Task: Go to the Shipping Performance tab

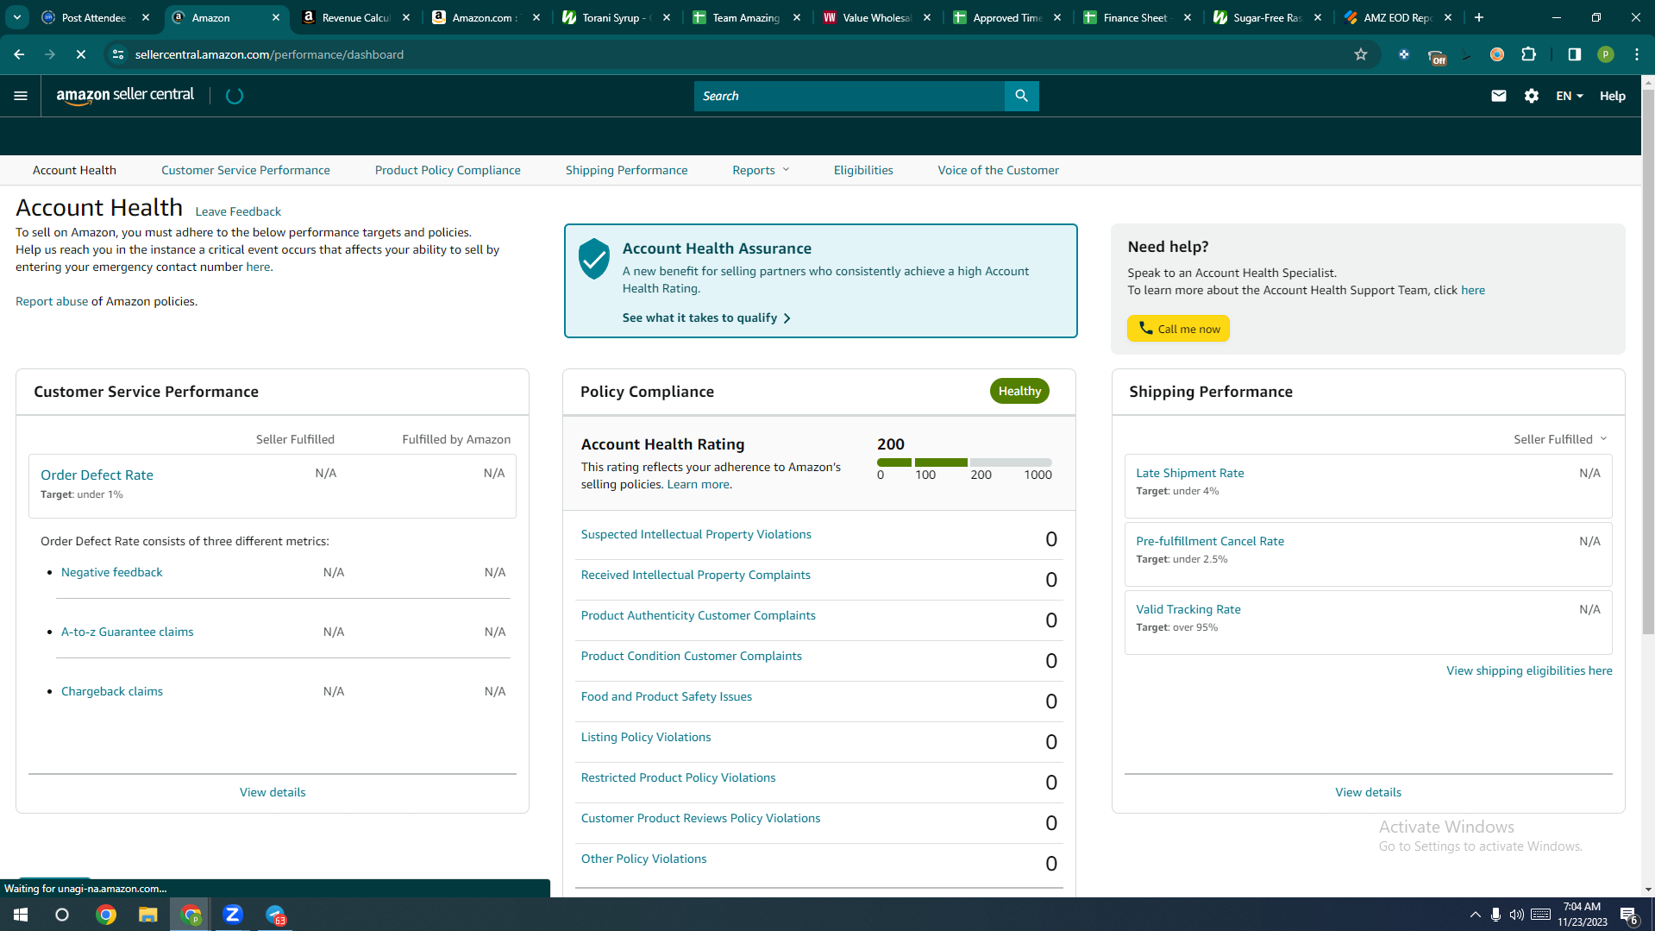Action: (626, 170)
